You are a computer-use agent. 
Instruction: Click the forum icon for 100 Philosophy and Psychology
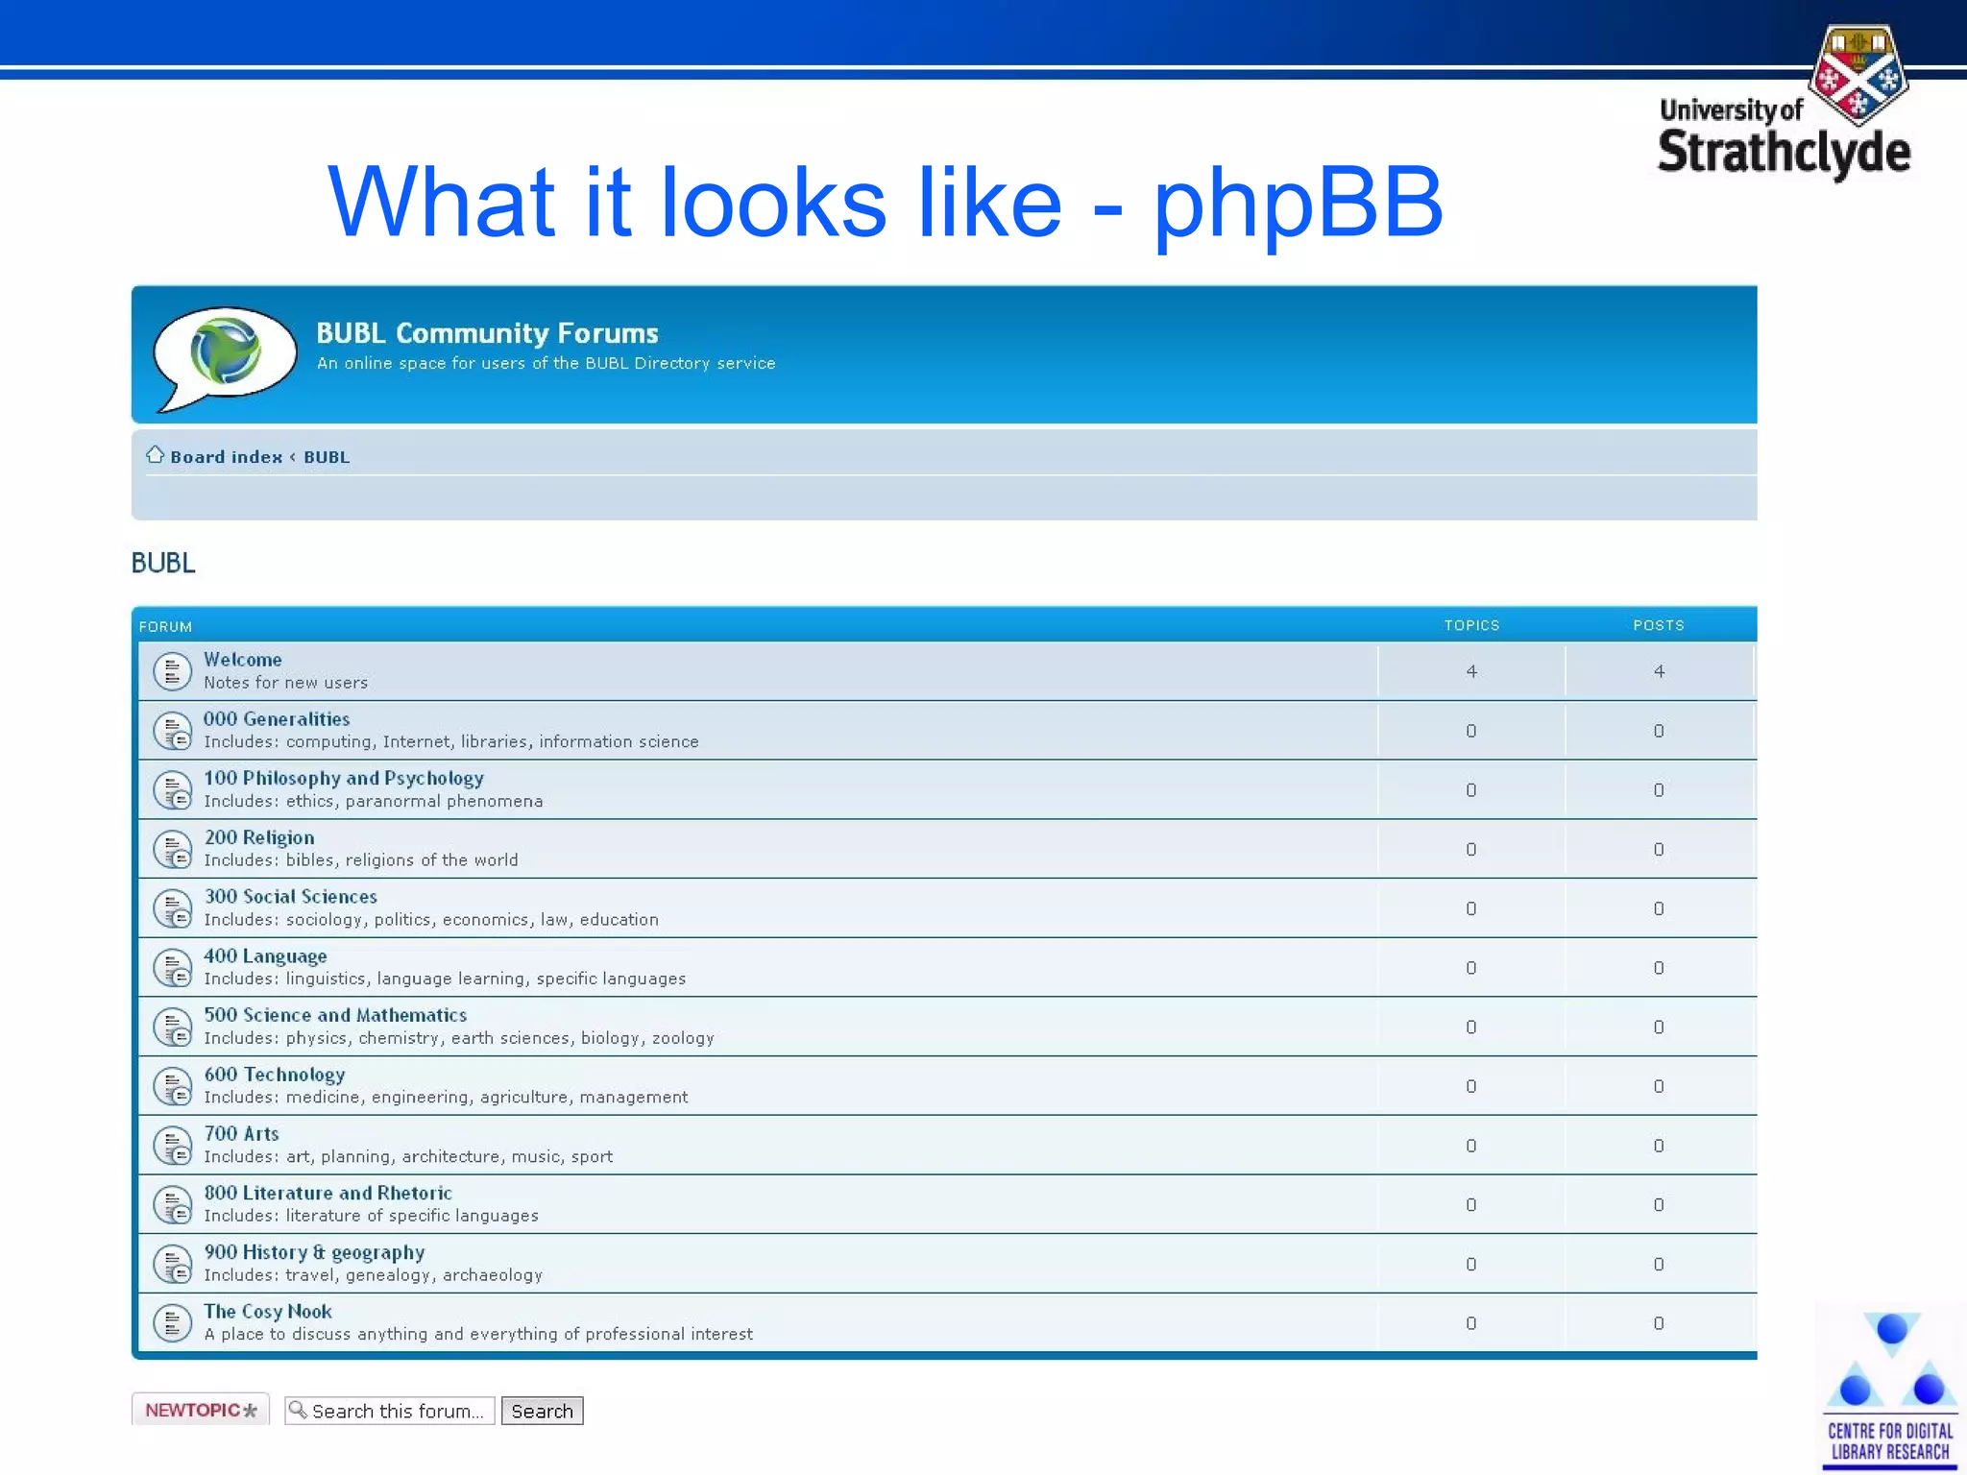click(x=172, y=790)
